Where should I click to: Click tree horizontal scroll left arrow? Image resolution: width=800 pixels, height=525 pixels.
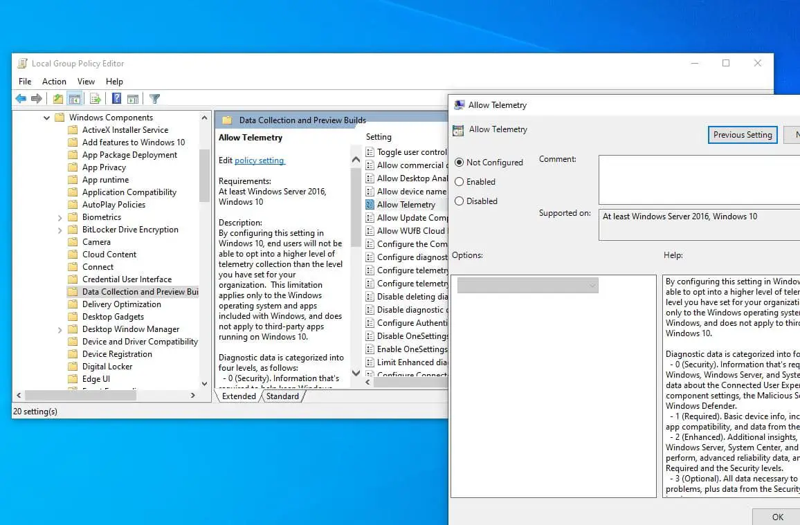pos(19,395)
